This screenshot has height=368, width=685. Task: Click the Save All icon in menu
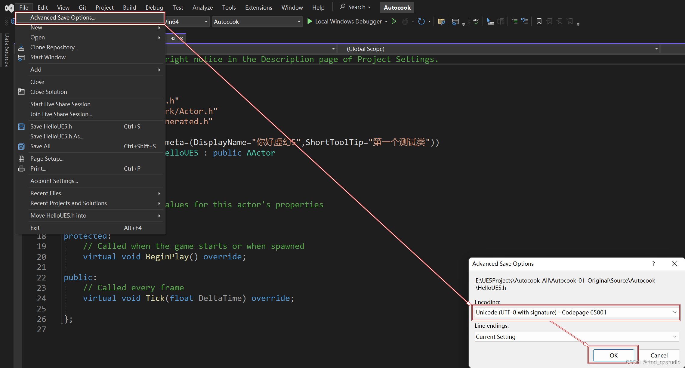click(21, 147)
